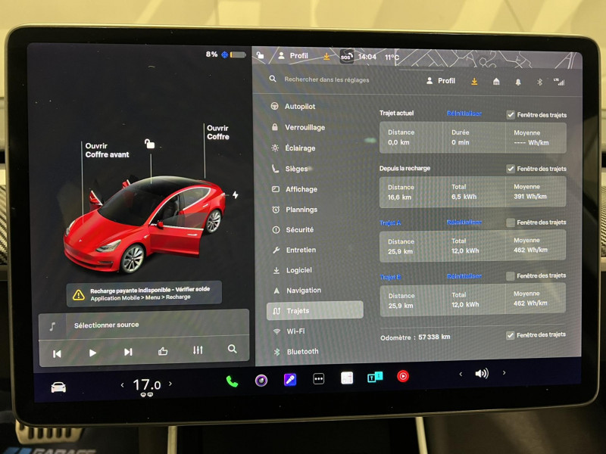Click Réinitialiser for Trajet actuel

pos(464,113)
